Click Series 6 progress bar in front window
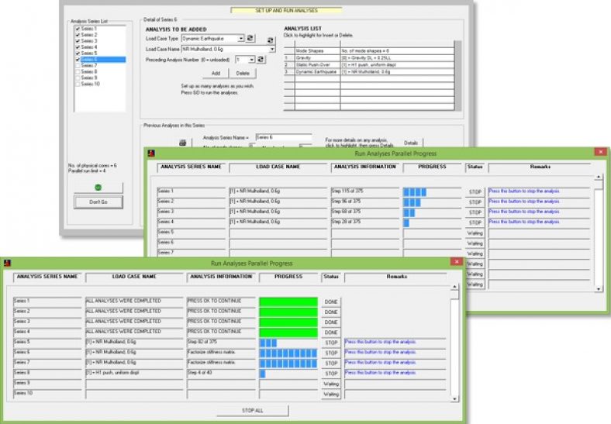The width and height of the screenshot is (611, 424). pos(288,353)
